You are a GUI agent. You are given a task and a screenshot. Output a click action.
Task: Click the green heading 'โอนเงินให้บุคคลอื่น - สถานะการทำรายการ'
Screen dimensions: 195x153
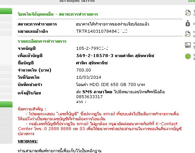58,14
